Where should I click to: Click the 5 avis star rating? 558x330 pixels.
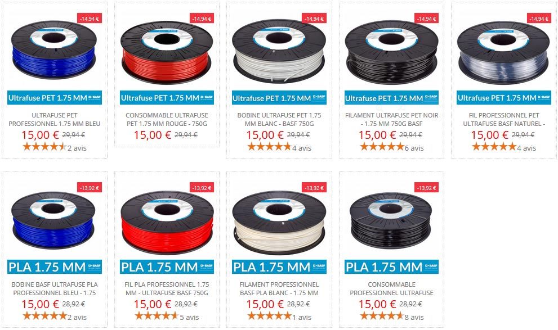pos(167,316)
